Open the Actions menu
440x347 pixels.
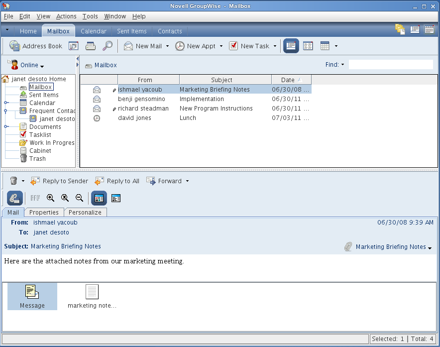tap(66, 16)
